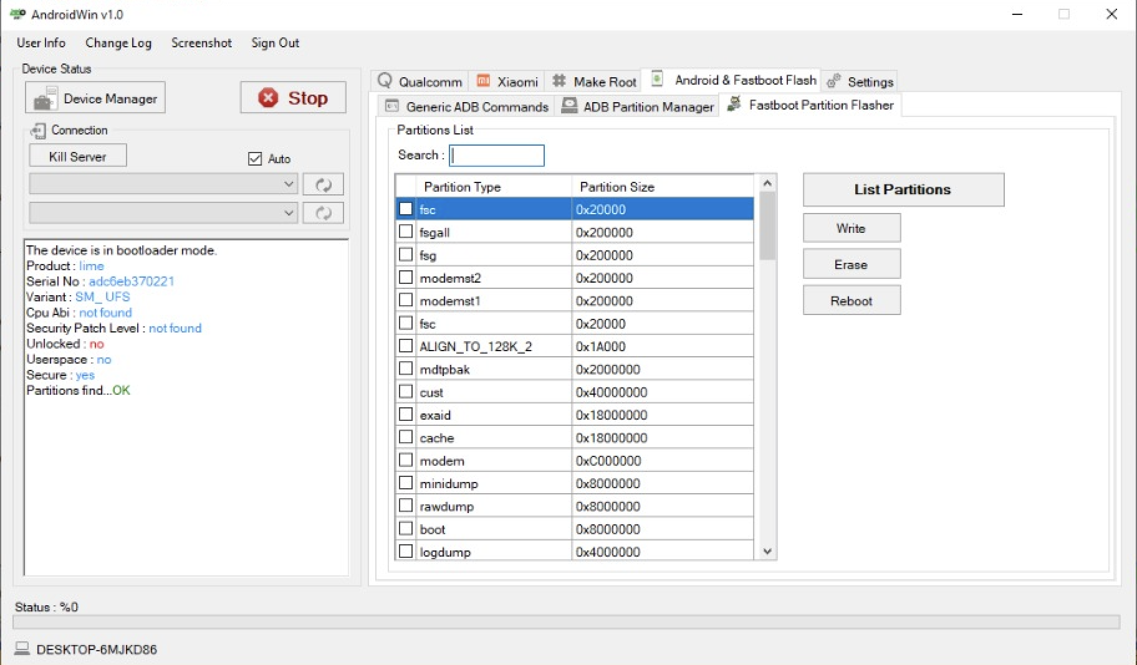Image resolution: width=1137 pixels, height=665 pixels.
Task: Switch to the Settings tab
Action: (x=860, y=82)
